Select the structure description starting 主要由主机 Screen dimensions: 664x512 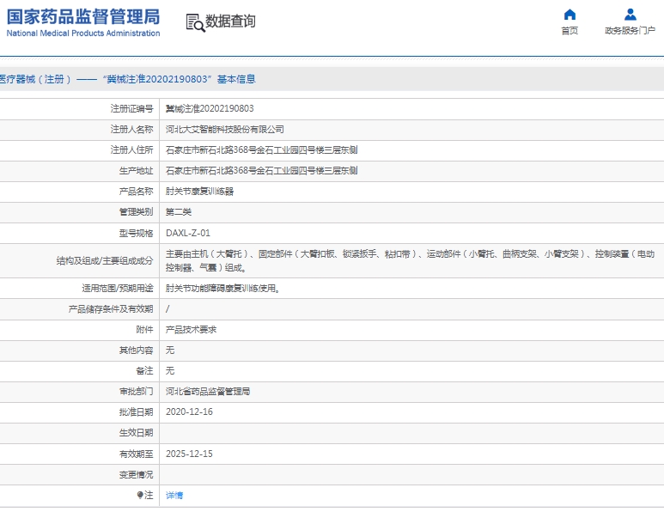tap(410, 260)
